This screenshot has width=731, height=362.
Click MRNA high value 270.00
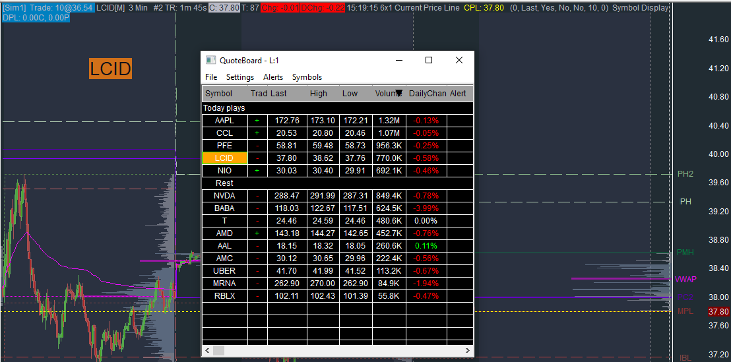point(323,284)
